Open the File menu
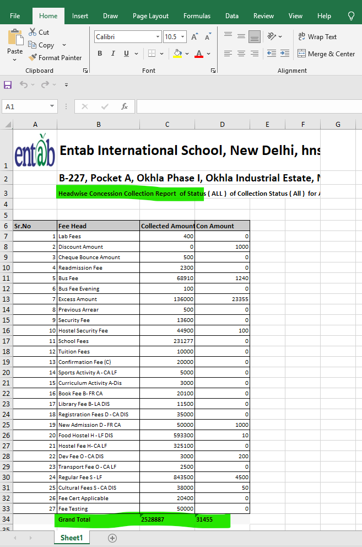 pos(15,15)
